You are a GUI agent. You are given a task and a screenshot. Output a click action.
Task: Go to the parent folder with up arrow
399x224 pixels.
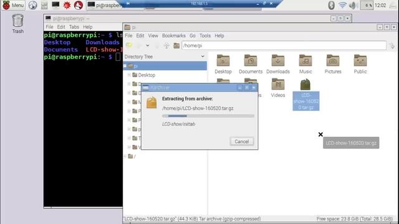tap(166, 45)
